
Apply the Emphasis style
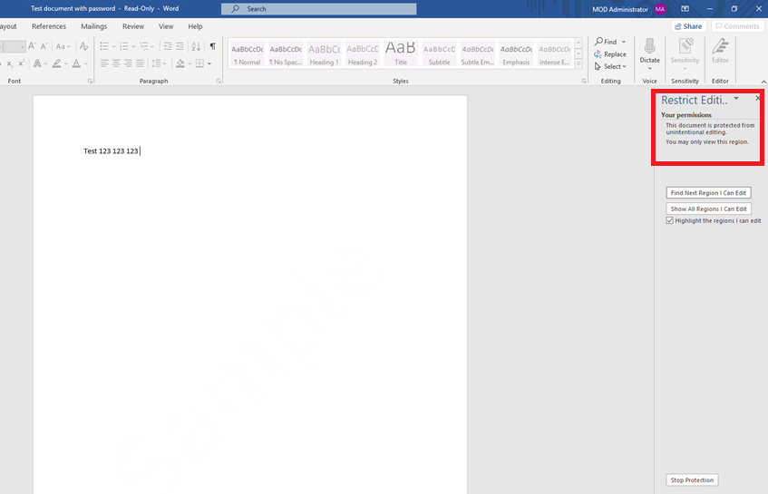coord(516,53)
